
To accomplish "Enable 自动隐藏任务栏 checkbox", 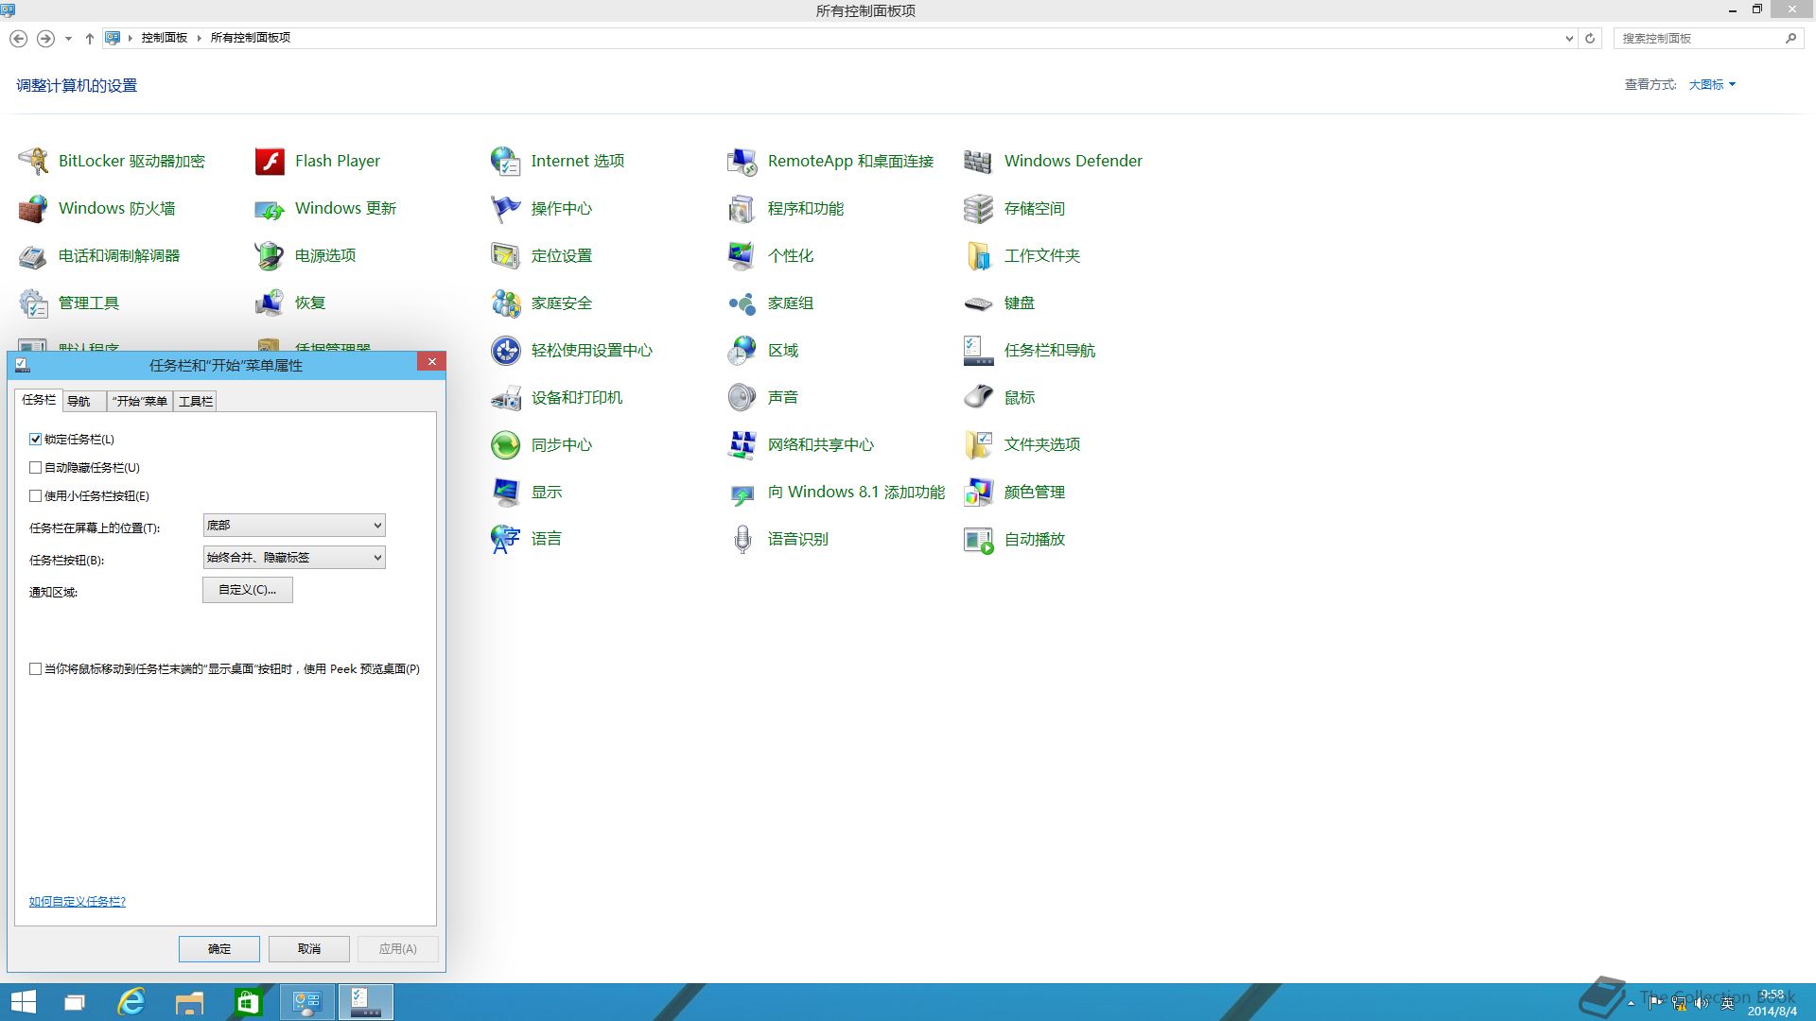I will (x=36, y=468).
